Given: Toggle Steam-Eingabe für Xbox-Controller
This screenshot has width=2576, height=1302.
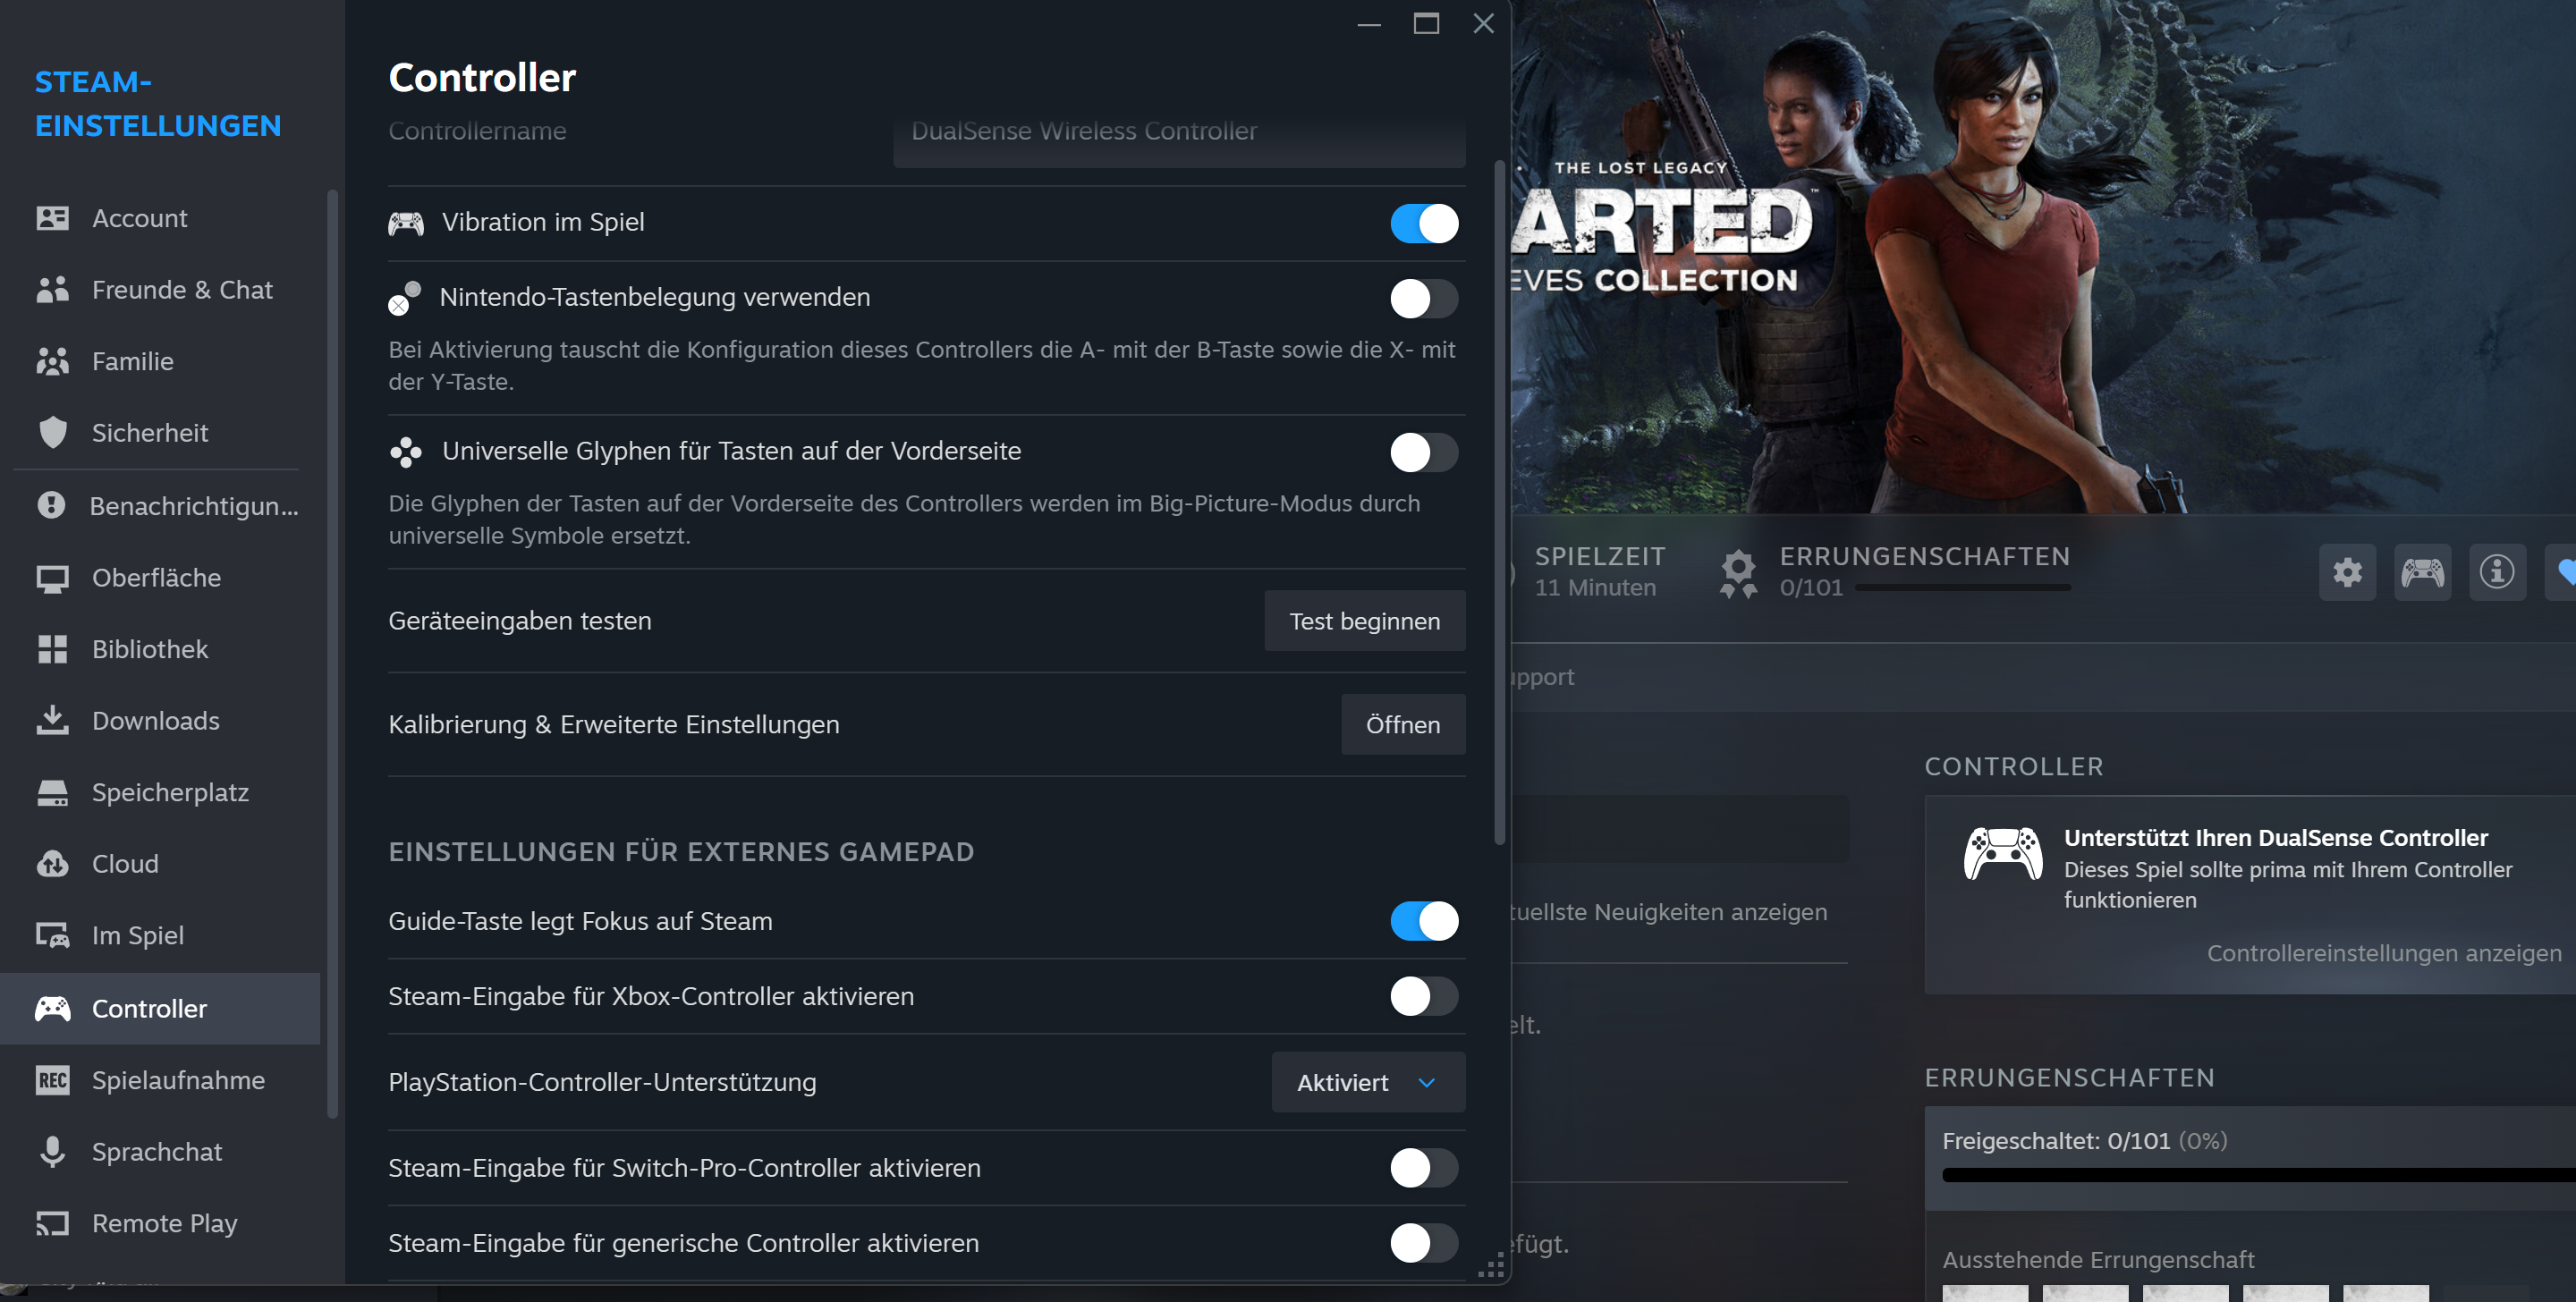Looking at the screenshot, I should (1423, 996).
